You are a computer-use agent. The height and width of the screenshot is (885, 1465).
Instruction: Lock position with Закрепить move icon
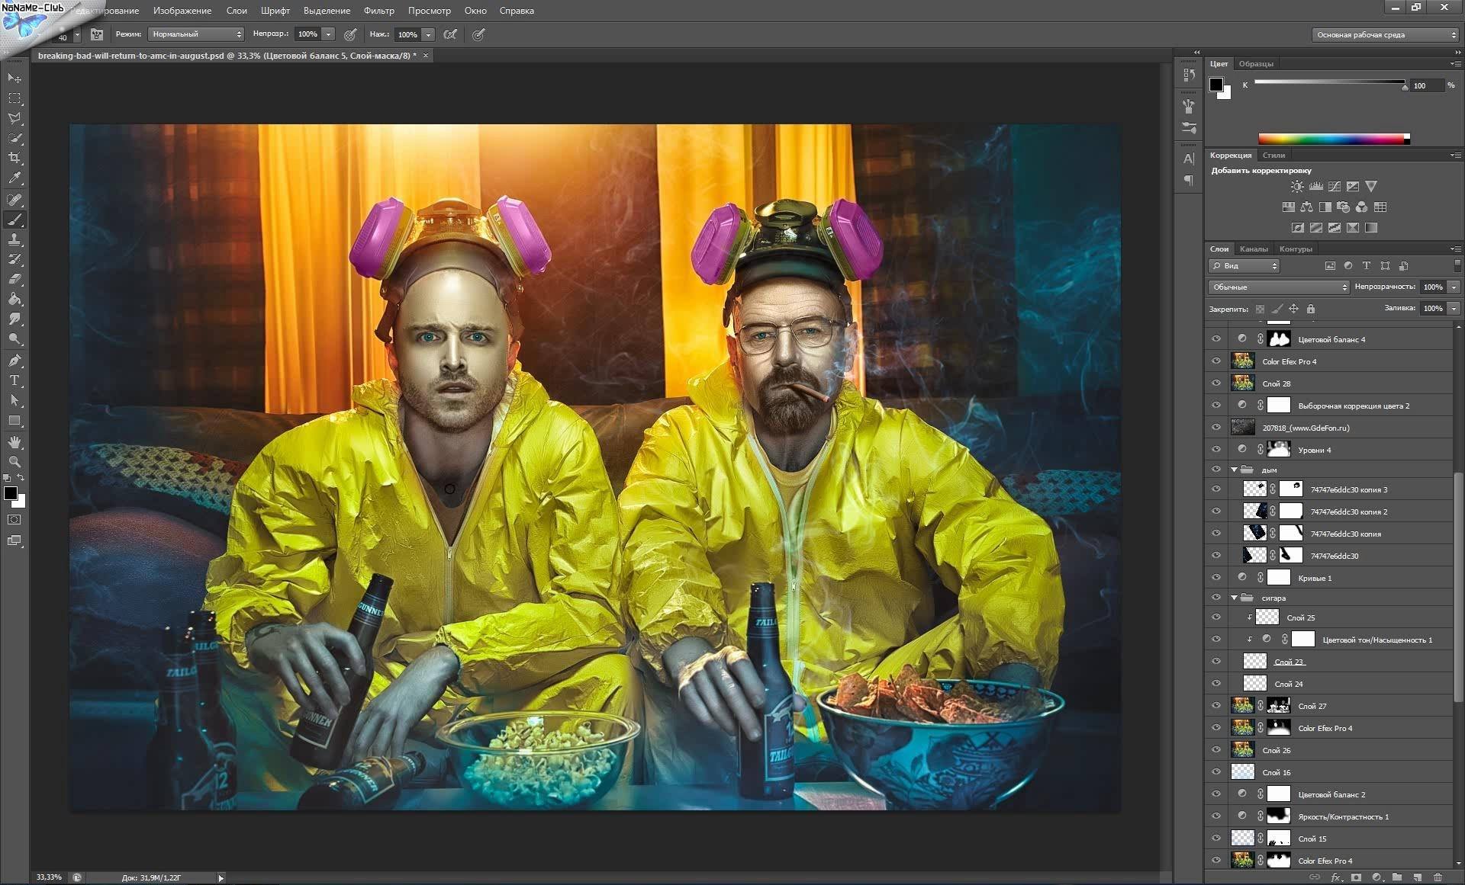(1293, 309)
